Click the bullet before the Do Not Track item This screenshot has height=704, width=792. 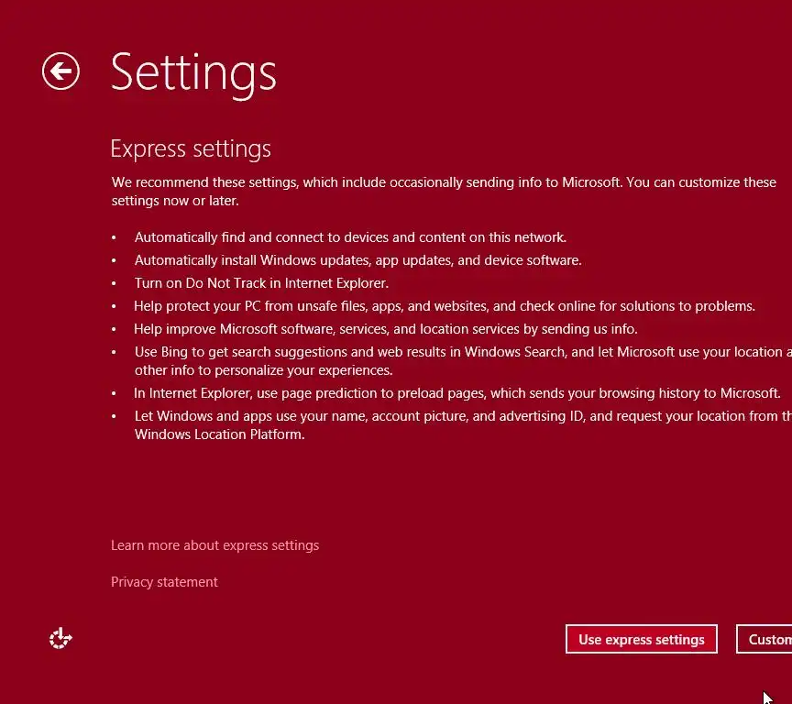[114, 284]
